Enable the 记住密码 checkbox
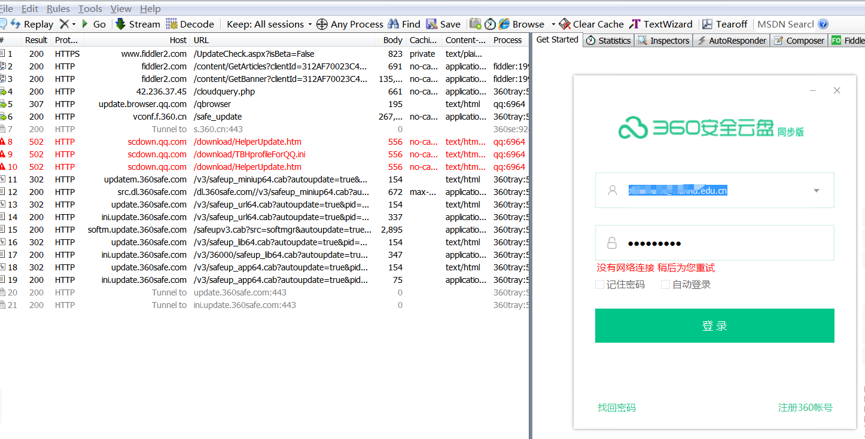Viewport: 865px width, 439px height. [599, 285]
